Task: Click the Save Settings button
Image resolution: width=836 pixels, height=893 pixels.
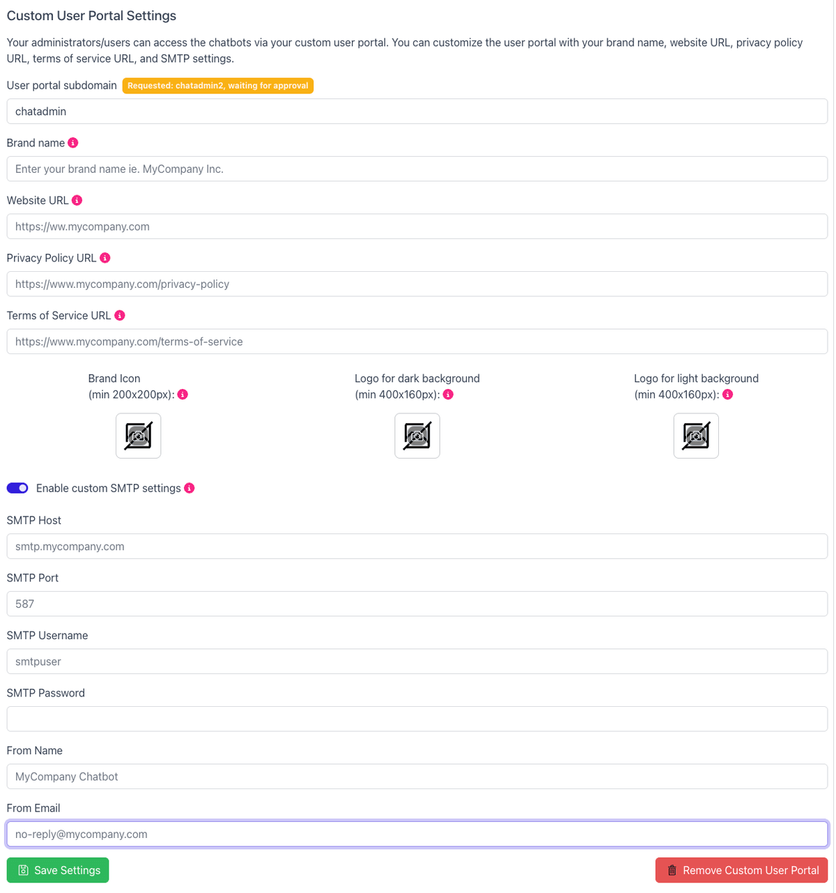Action: coord(57,870)
